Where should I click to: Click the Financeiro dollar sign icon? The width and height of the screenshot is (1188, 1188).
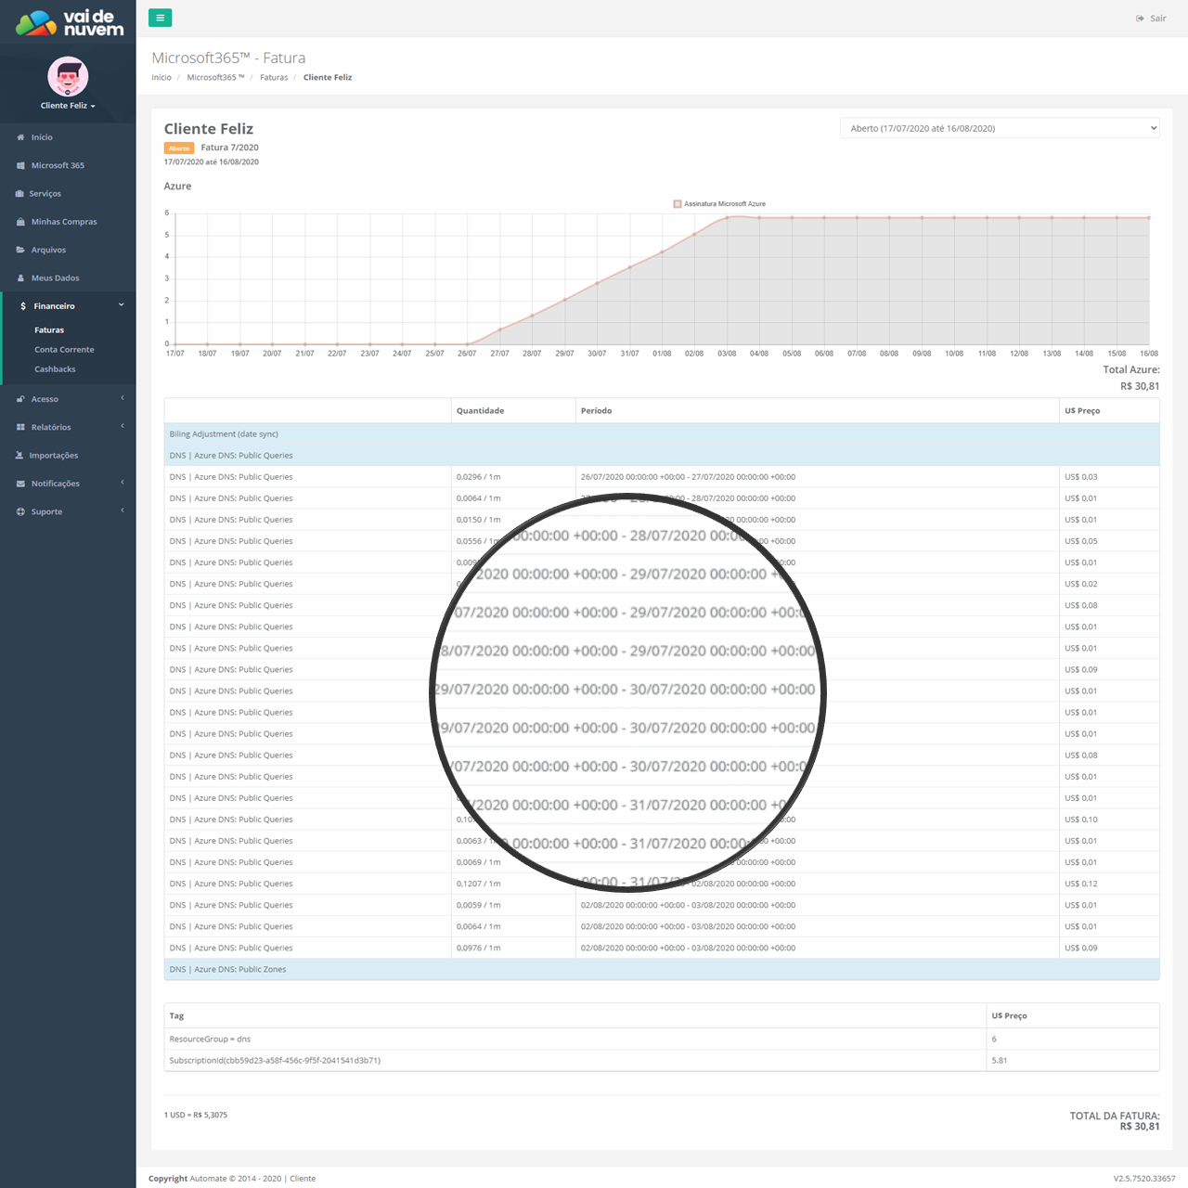[23, 305]
